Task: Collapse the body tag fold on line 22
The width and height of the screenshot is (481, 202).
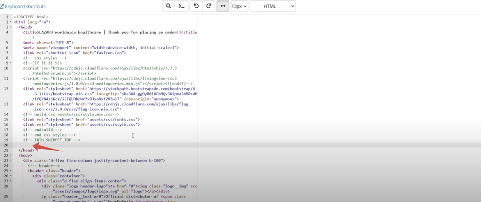Action: coord(11,155)
